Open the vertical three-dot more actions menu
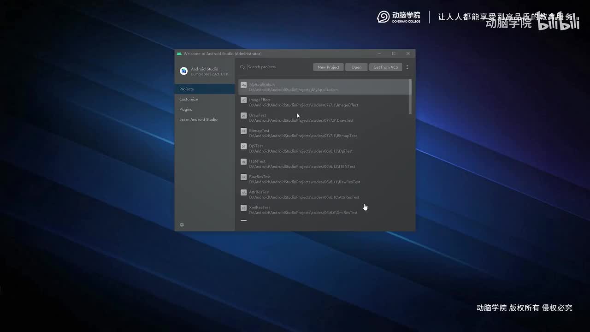The height and width of the screenshot is (332, 590). [x=407, y=67]
